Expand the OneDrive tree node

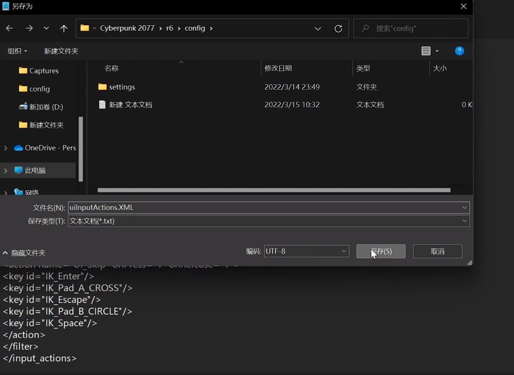[6, 148]
